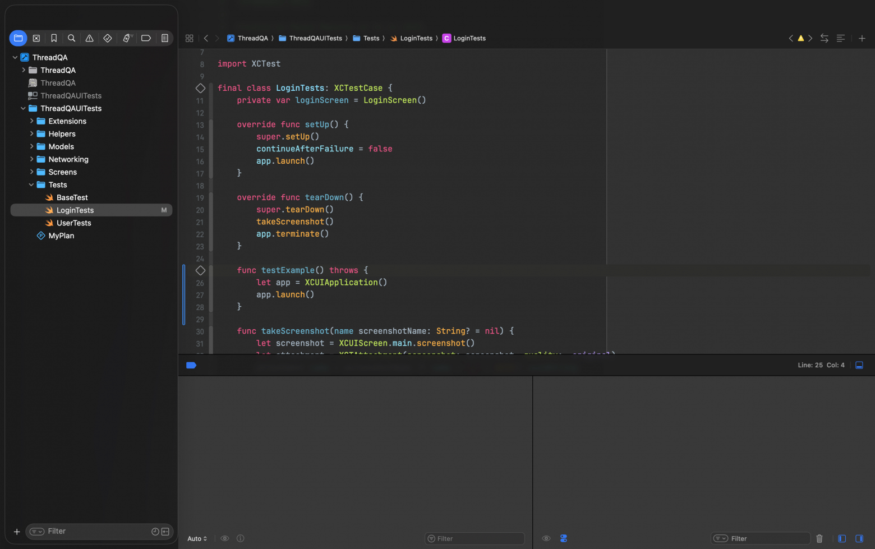The image size is (875, 549).
Task: Open the Project navigator folder tab
Action: 18,38
